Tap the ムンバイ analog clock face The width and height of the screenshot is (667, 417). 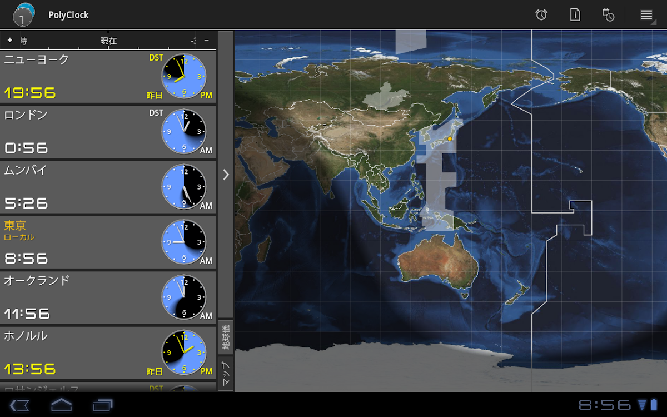pyautogui.click(x=184, y=187)
